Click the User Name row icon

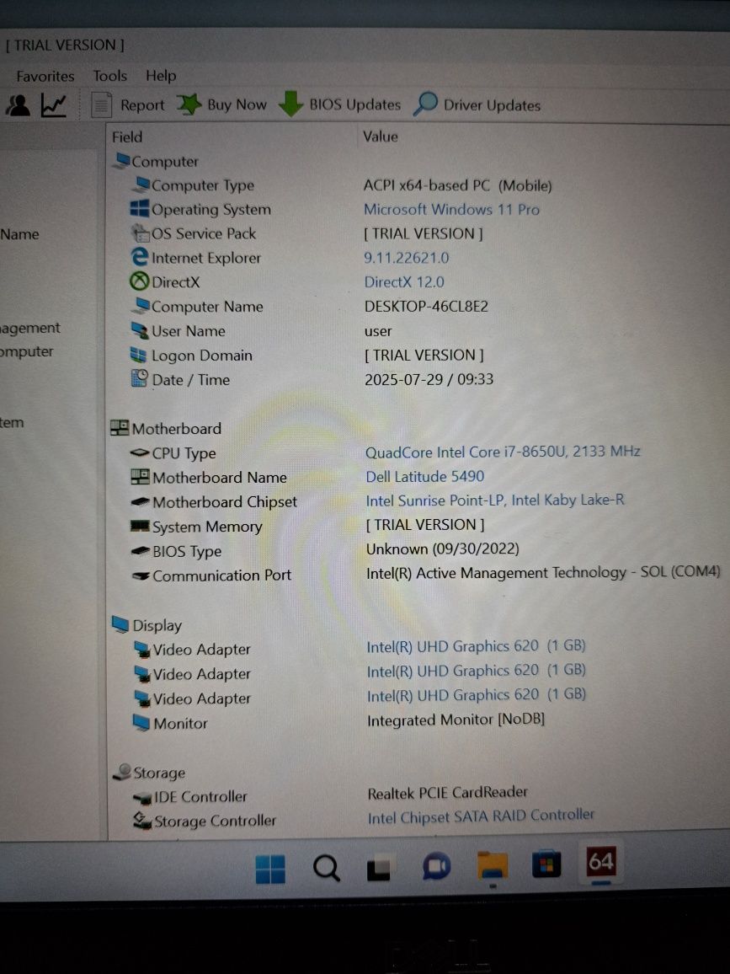click(140, 329)
